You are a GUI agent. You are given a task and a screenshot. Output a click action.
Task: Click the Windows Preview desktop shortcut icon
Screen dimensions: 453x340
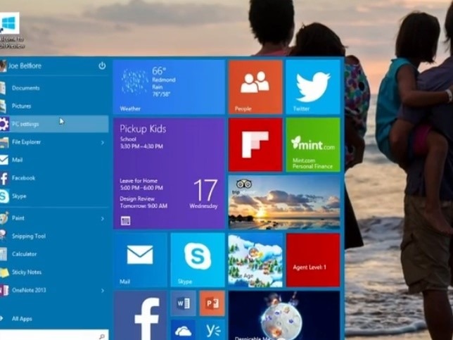pyautogui.click(x=10, y=23)
